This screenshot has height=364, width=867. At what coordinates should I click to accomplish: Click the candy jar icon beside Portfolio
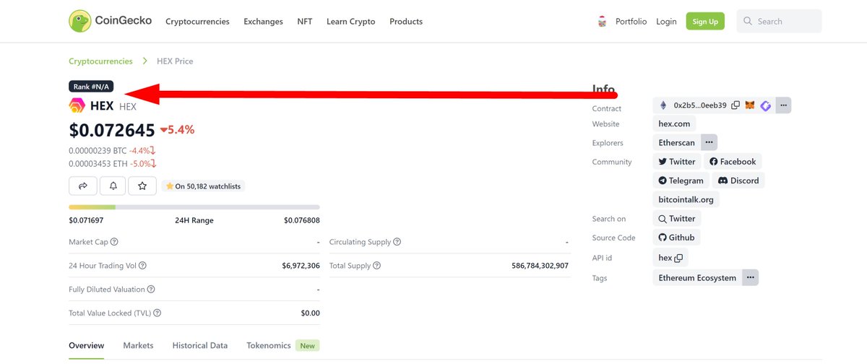point(603,22)
